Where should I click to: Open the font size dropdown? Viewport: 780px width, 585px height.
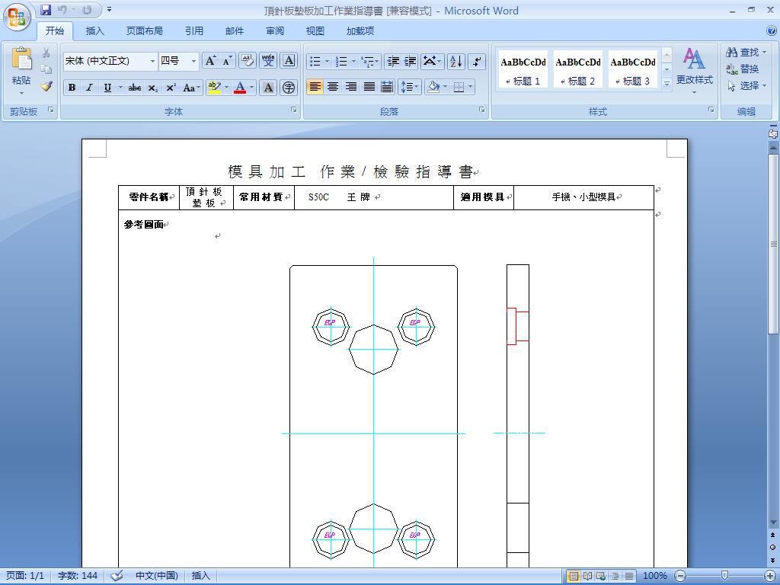(194, 61)
